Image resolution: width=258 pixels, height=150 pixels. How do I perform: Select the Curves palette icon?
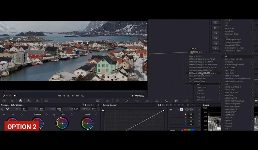98,101
